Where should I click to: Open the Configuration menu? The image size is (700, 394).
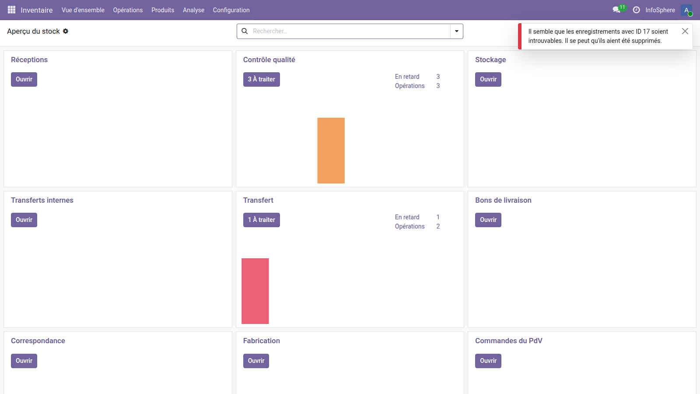231,10
